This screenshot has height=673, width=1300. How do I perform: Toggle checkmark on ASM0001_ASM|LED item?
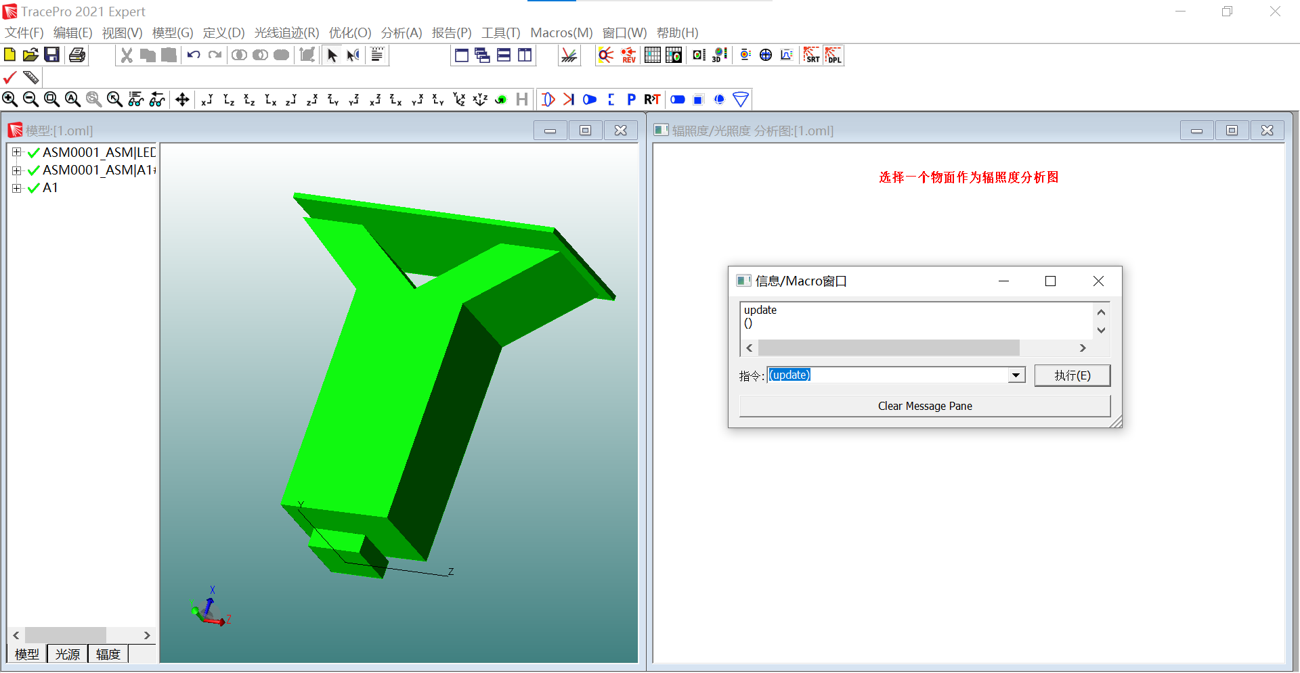pos(33,153)
